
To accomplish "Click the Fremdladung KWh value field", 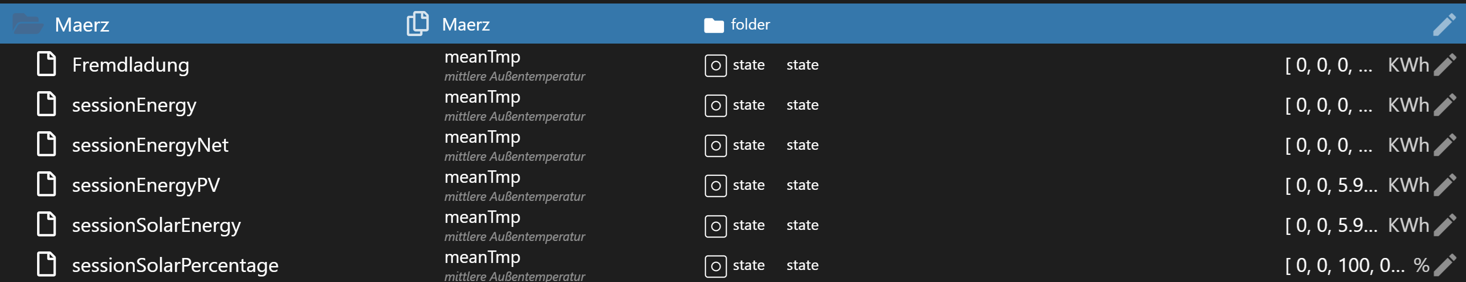I will pyautogui.click(x=1328, y=65).
